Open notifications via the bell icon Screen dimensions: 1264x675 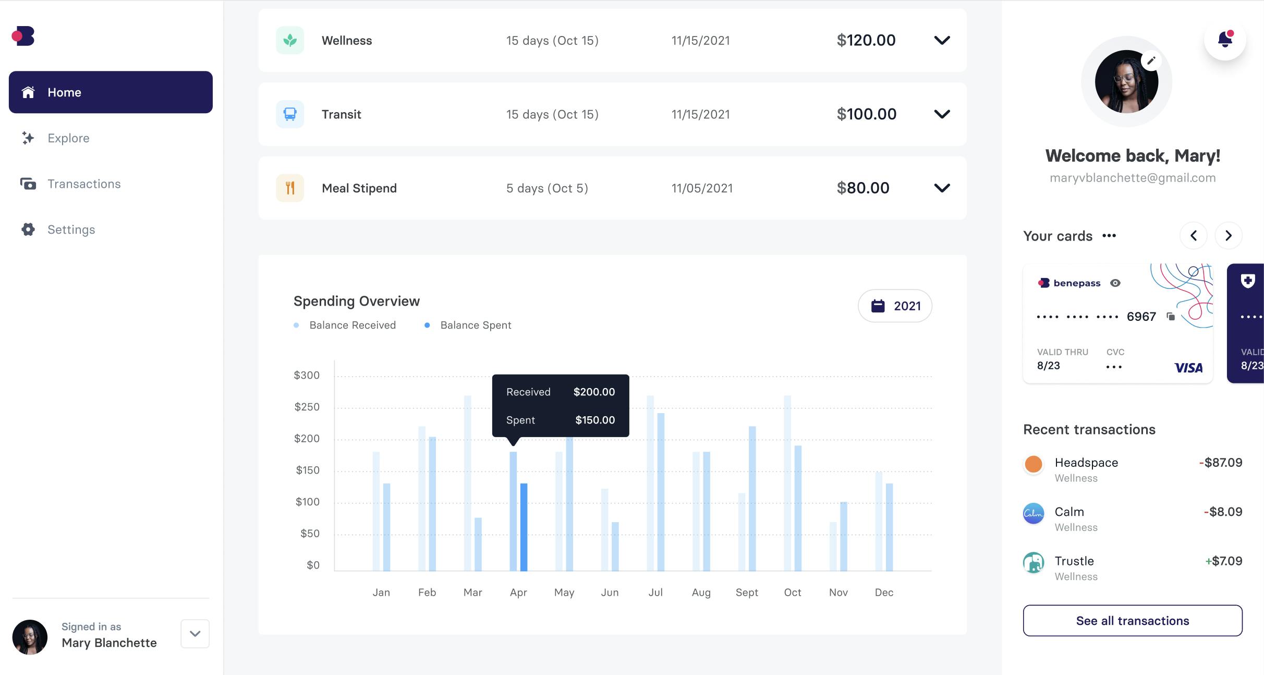tap(1225, 39)
